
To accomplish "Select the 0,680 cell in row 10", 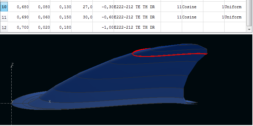I will pyautogui.click(x=18, y=7).
